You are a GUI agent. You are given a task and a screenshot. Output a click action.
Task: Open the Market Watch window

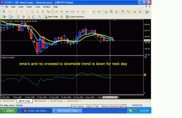[x=18, y=17]
